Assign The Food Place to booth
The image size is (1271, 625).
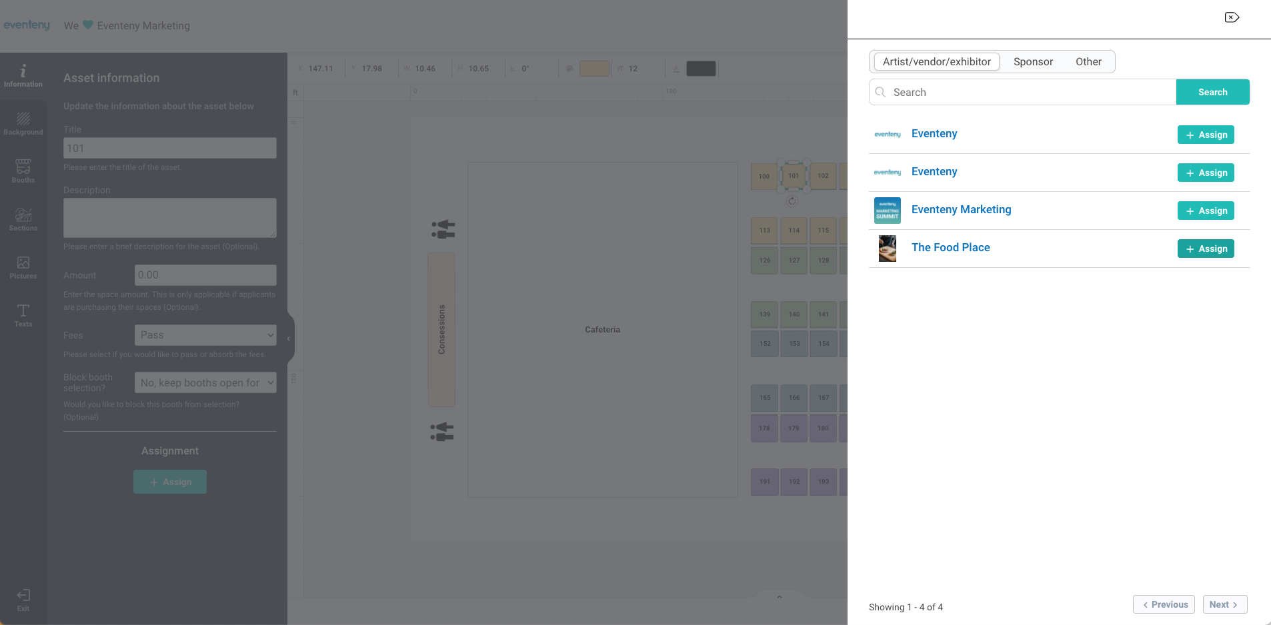coord(1206,249)
